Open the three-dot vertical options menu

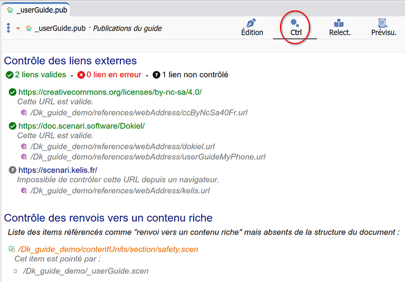(8, 28)
